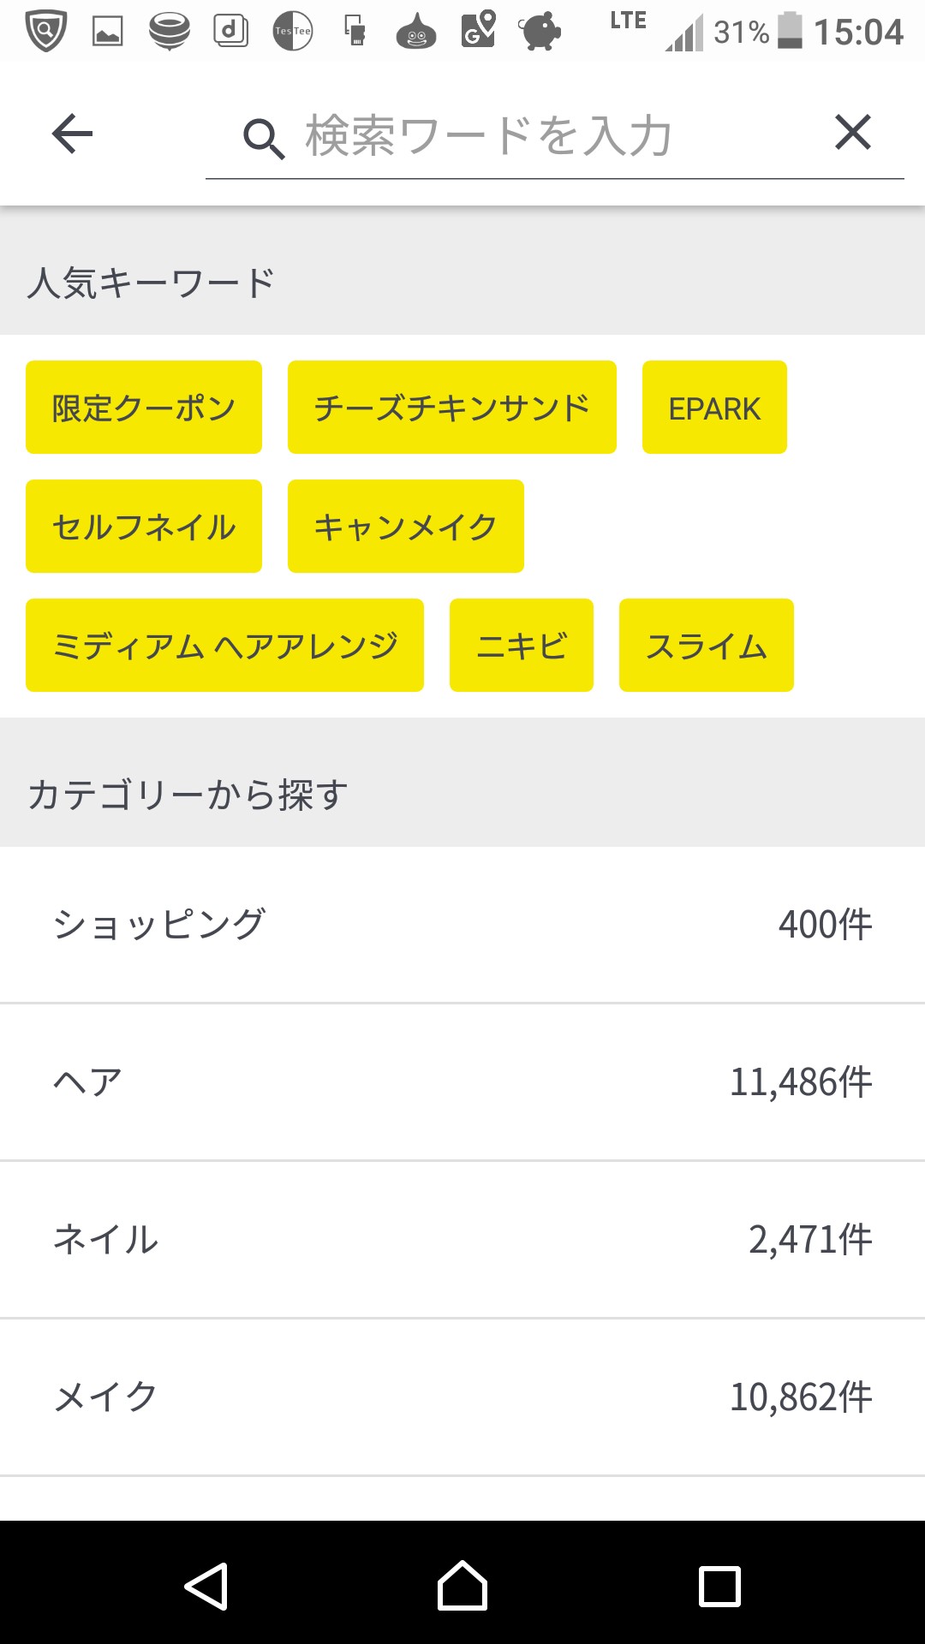Tap the キャンメイク keyword chip
This screenshot has width=925, height=1644.
(405, 527)
